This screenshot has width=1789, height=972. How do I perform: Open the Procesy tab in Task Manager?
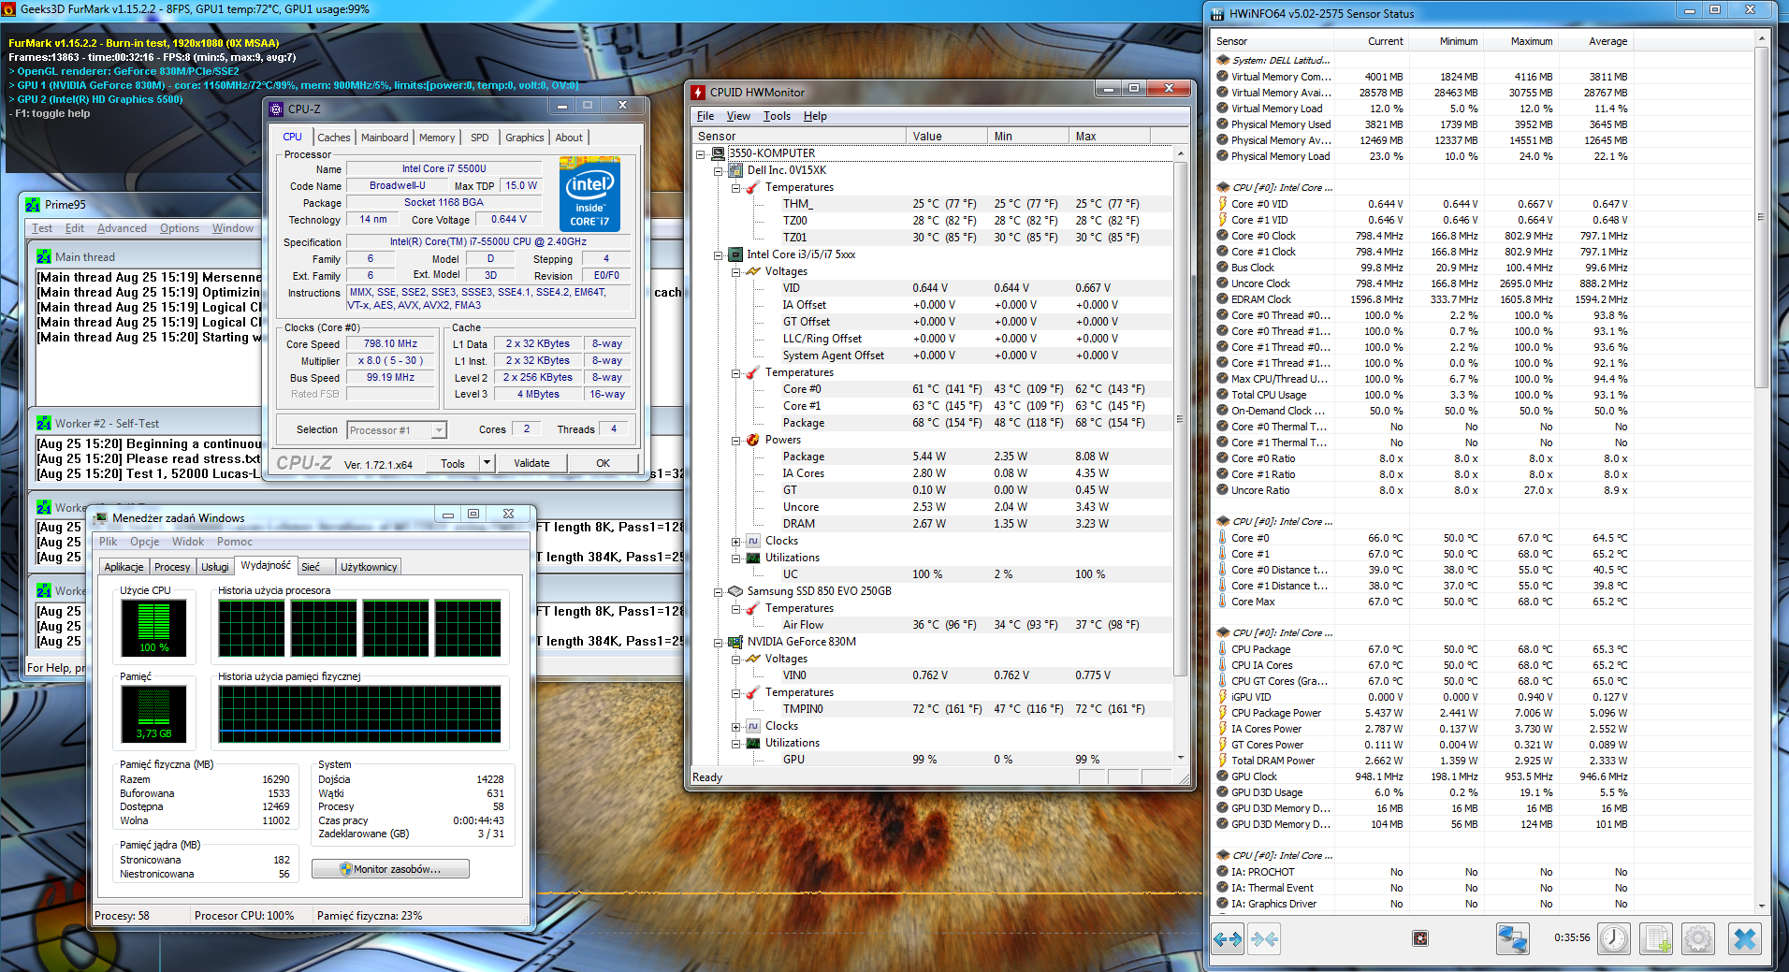point(172,567)
